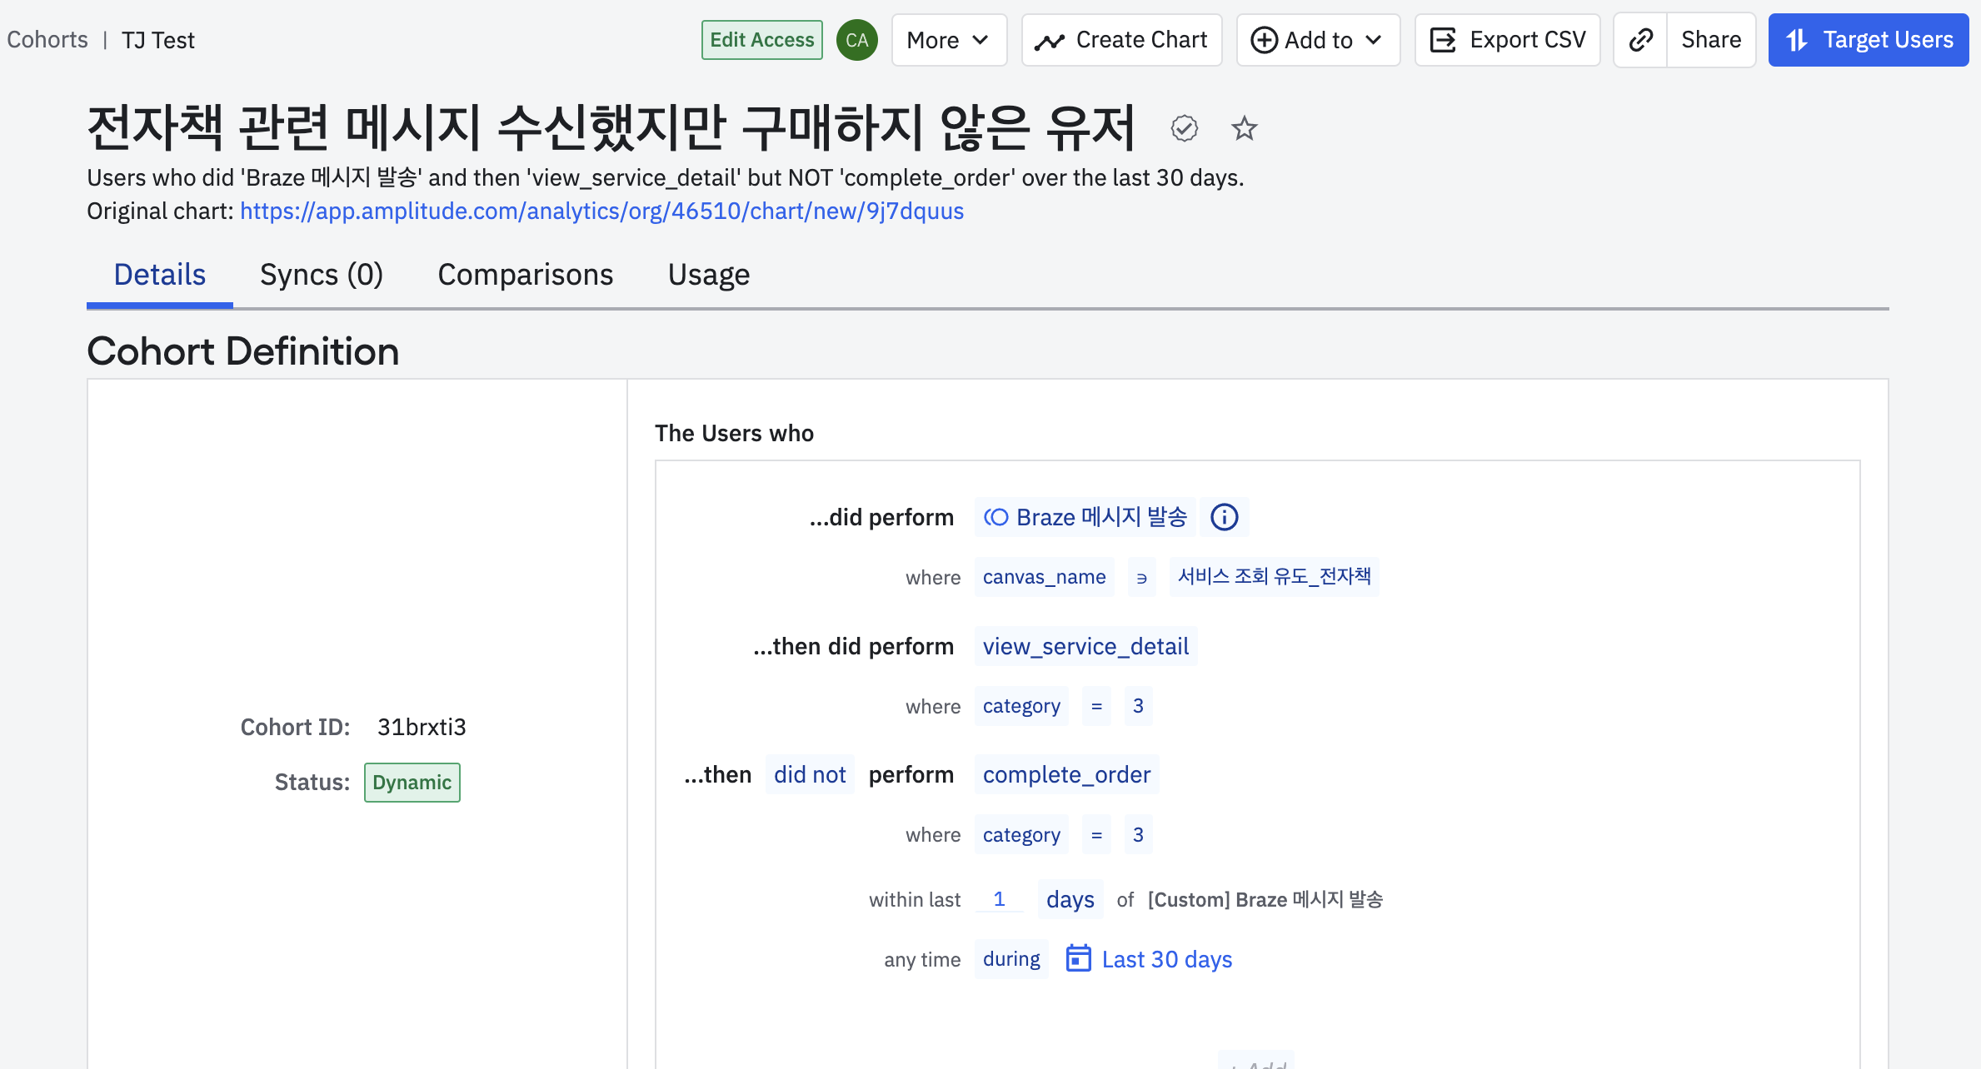
Task: Click the cohort description text
Action: (666, 177)
